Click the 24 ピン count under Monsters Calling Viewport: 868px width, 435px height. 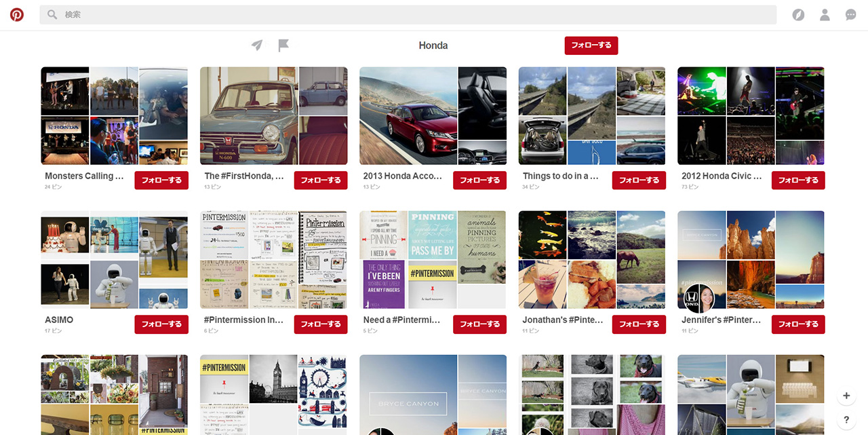tap(54, 187)
